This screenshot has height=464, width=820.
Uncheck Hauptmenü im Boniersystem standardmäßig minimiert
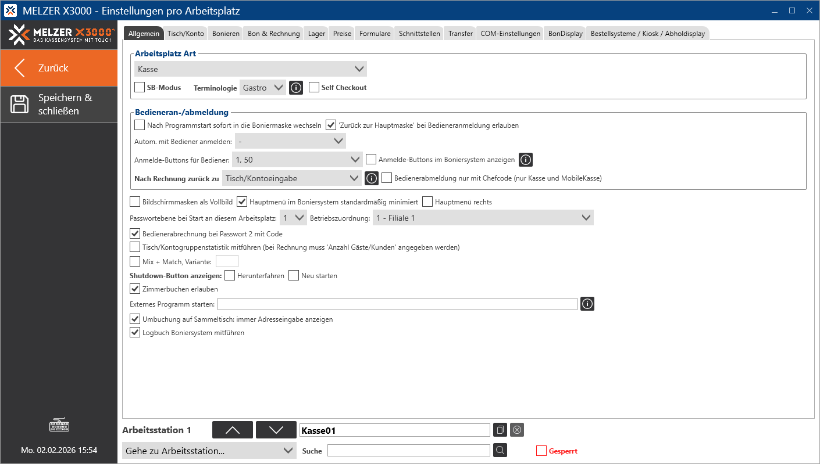[242, 202]
